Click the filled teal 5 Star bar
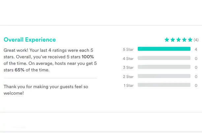Viewport: 202px width, 133px height. tap(164, 49)
